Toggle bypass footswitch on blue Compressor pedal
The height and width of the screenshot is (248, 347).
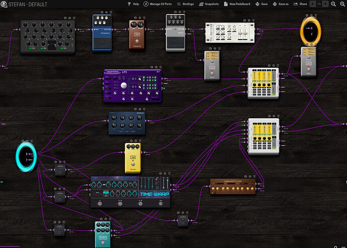102,43
